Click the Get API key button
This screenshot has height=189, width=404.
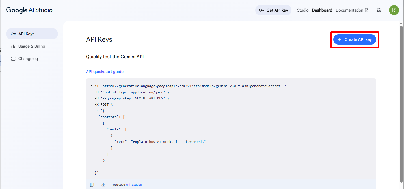[x=273, y=10]
